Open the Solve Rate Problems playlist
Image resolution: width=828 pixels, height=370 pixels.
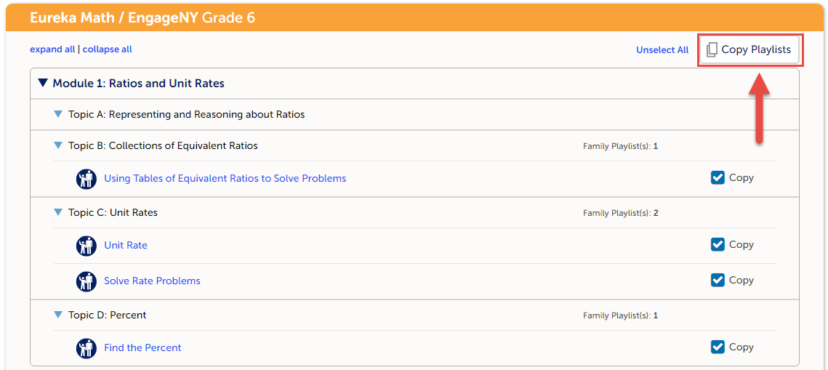[x=152, y=281]
